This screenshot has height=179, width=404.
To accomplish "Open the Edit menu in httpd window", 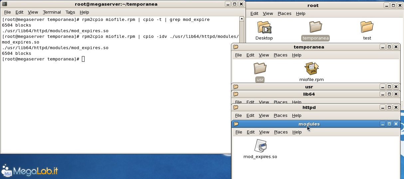I will [250, 116].
